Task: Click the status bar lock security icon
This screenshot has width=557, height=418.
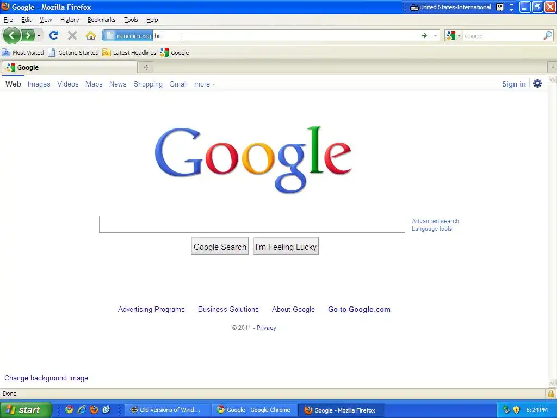Action: click(x=550, y=394)
